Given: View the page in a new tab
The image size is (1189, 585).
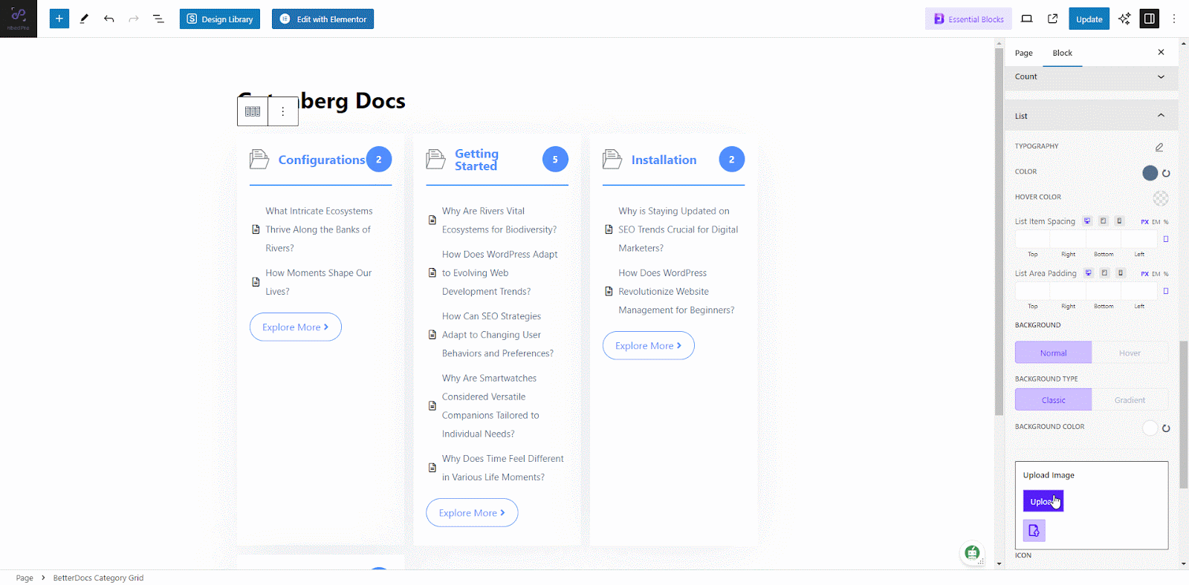Looking at the screenshot, I should (x=1053, y=19).
